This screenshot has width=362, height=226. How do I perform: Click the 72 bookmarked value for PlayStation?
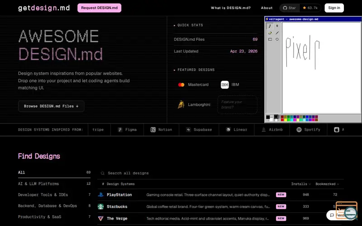(x=335, y=195)
